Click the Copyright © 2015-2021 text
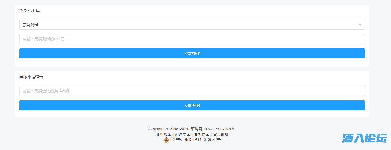Viewport: 391px width, 150px height. [x=168, y=129]
